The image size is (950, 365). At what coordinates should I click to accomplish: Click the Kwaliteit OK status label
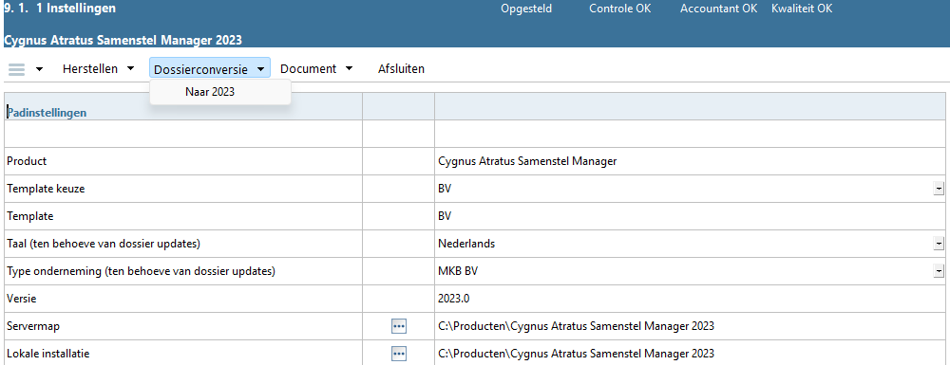click(802, 9)
